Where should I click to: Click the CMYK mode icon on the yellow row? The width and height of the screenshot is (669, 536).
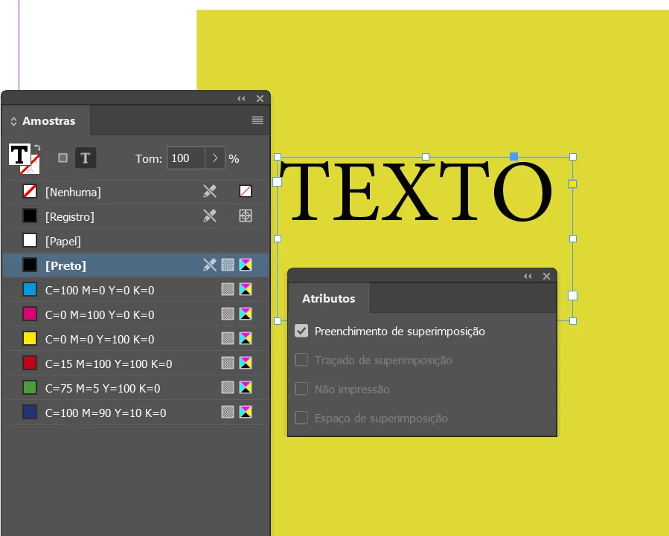tap(246, 339)
